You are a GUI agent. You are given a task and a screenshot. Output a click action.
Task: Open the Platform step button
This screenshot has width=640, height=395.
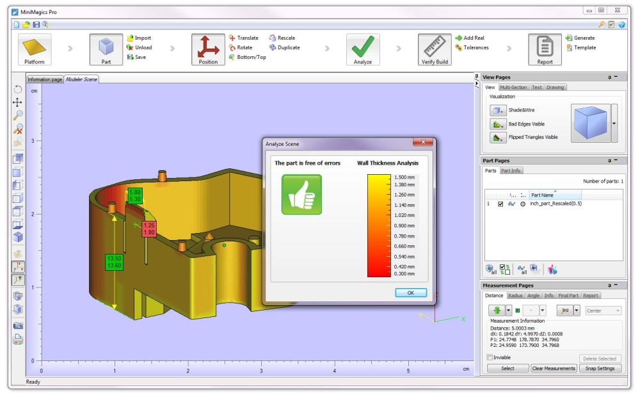point(35,49)
